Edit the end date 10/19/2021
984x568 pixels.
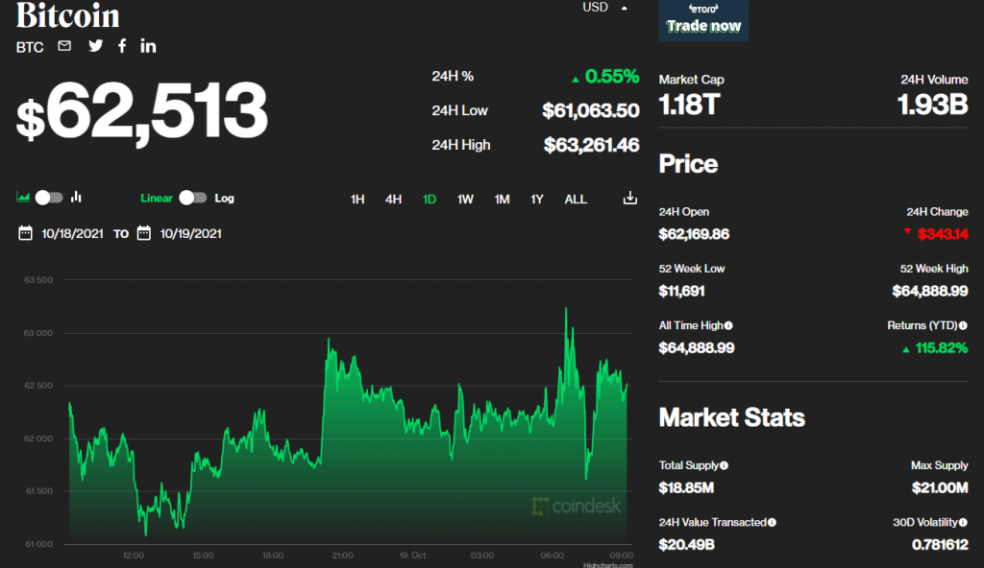click(x=191, y=234)
